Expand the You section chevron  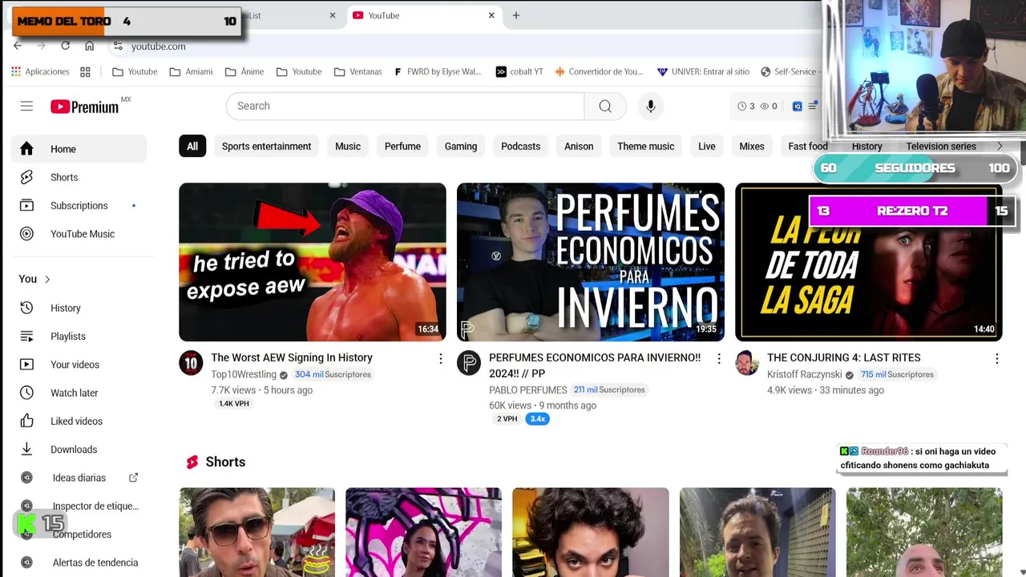pyautogui.click(x=47, y=279)
